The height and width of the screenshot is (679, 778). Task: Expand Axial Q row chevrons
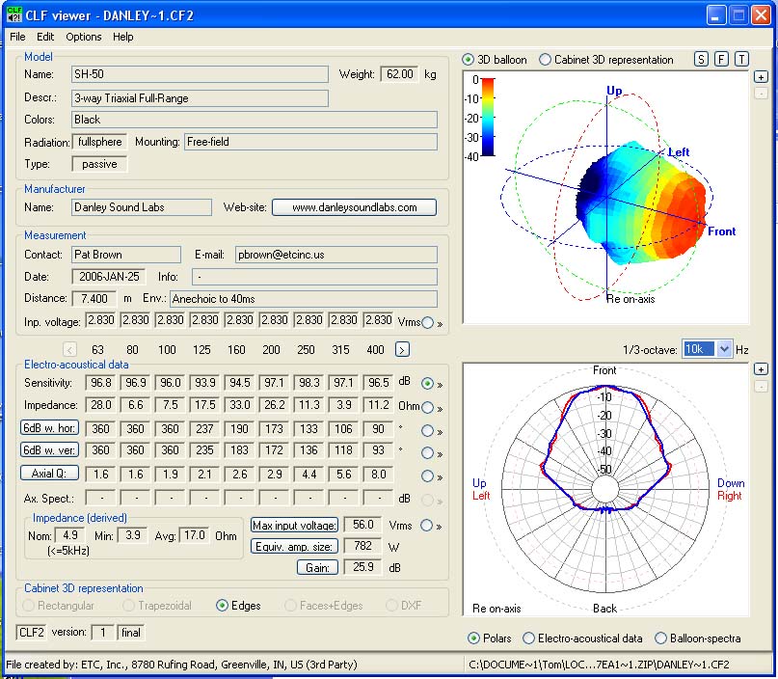[440, 477]
